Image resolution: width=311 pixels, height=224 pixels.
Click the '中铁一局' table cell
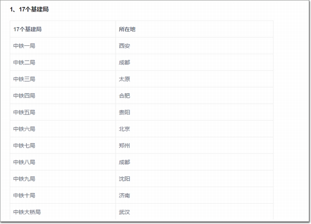(63, 46)
